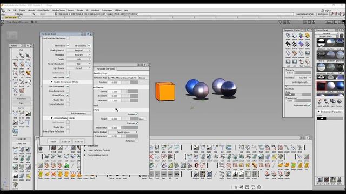The image size is (346, 194).
Task: Open the ObjectDisplay menu
Action: coord(43,10)
